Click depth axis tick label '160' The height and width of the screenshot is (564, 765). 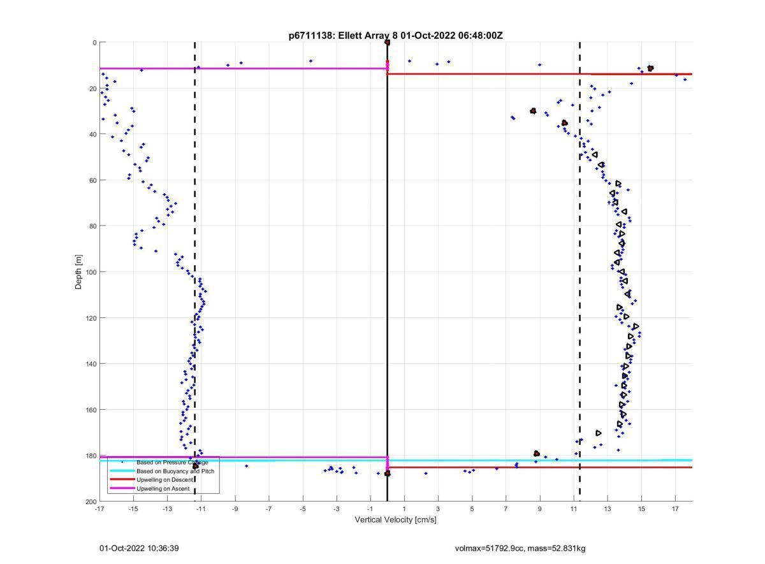(x=91, y=410)
